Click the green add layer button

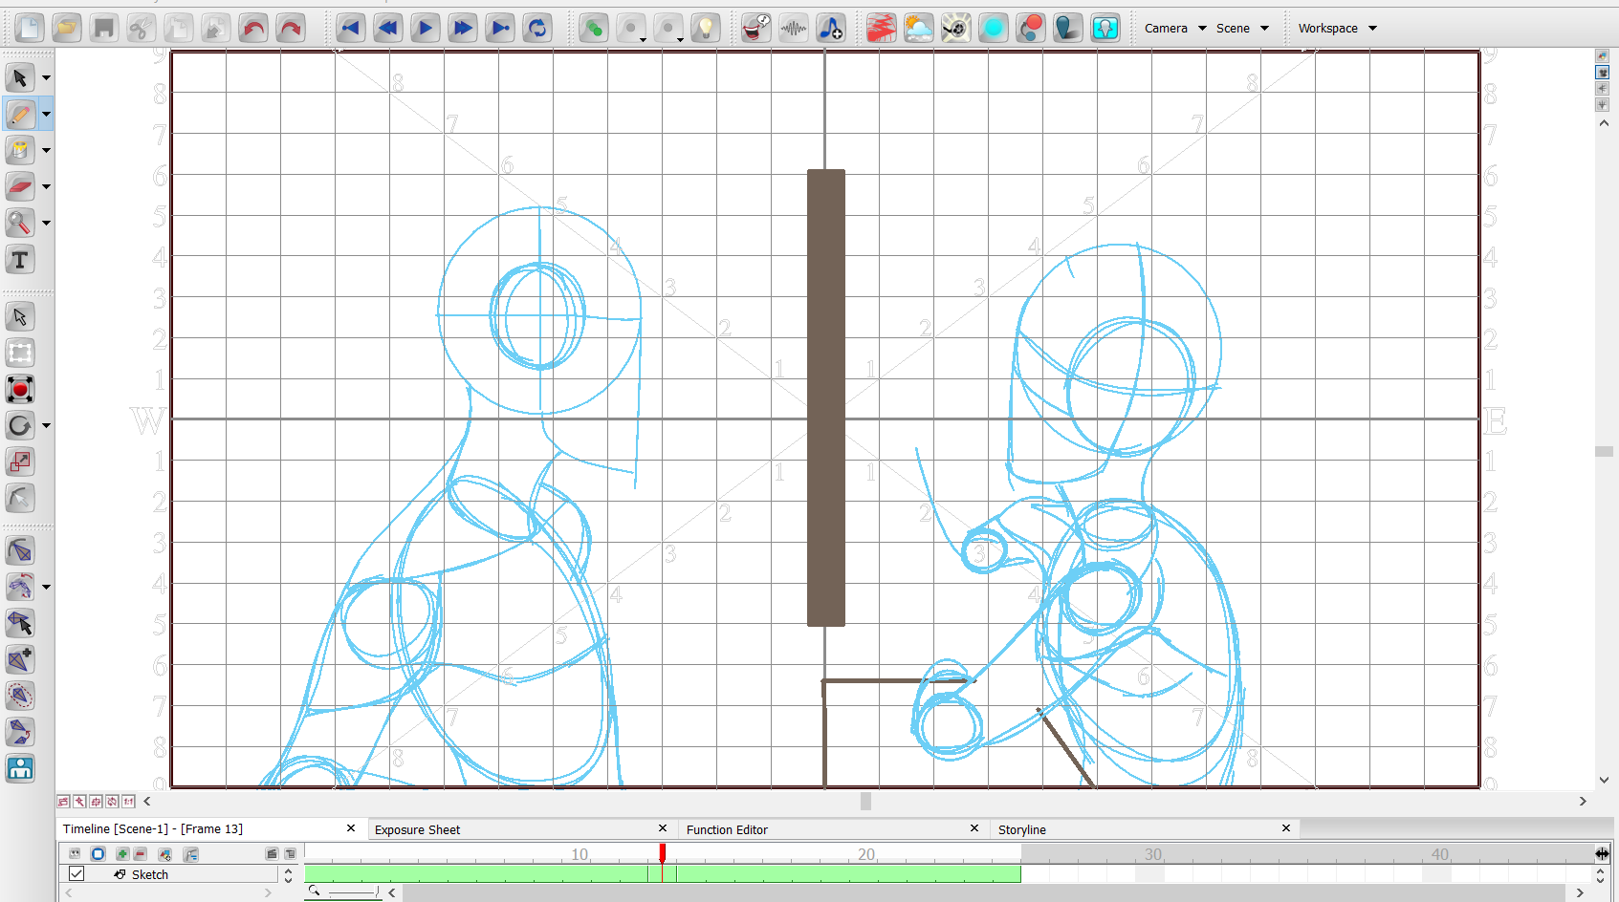tap(122, 854)
